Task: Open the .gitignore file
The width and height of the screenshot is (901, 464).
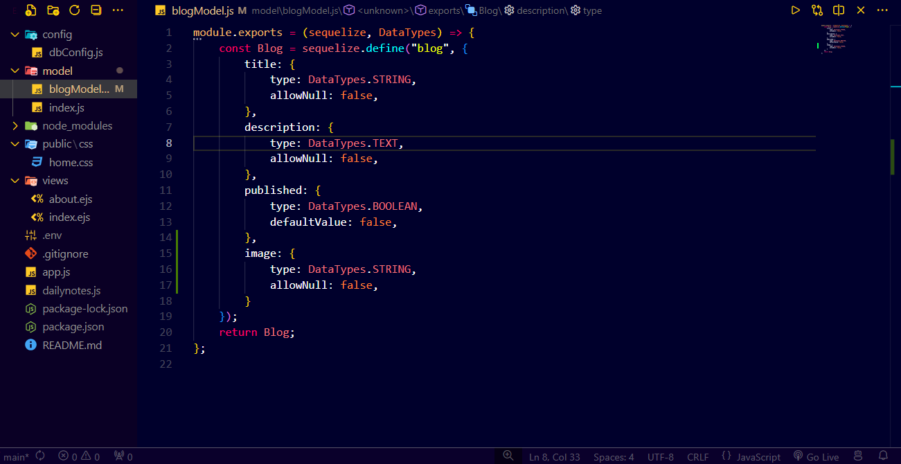Action: [69, 253]
